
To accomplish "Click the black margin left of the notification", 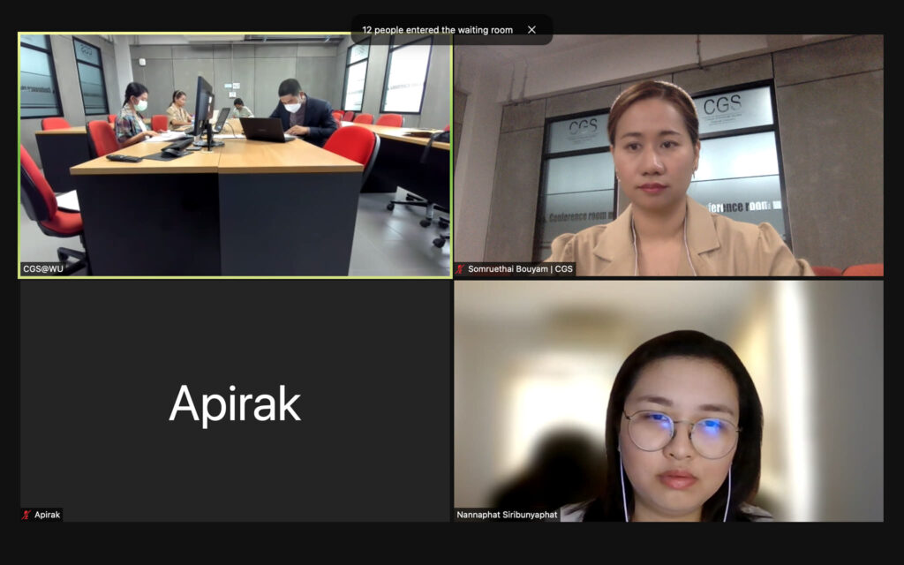I will [177, 18].
